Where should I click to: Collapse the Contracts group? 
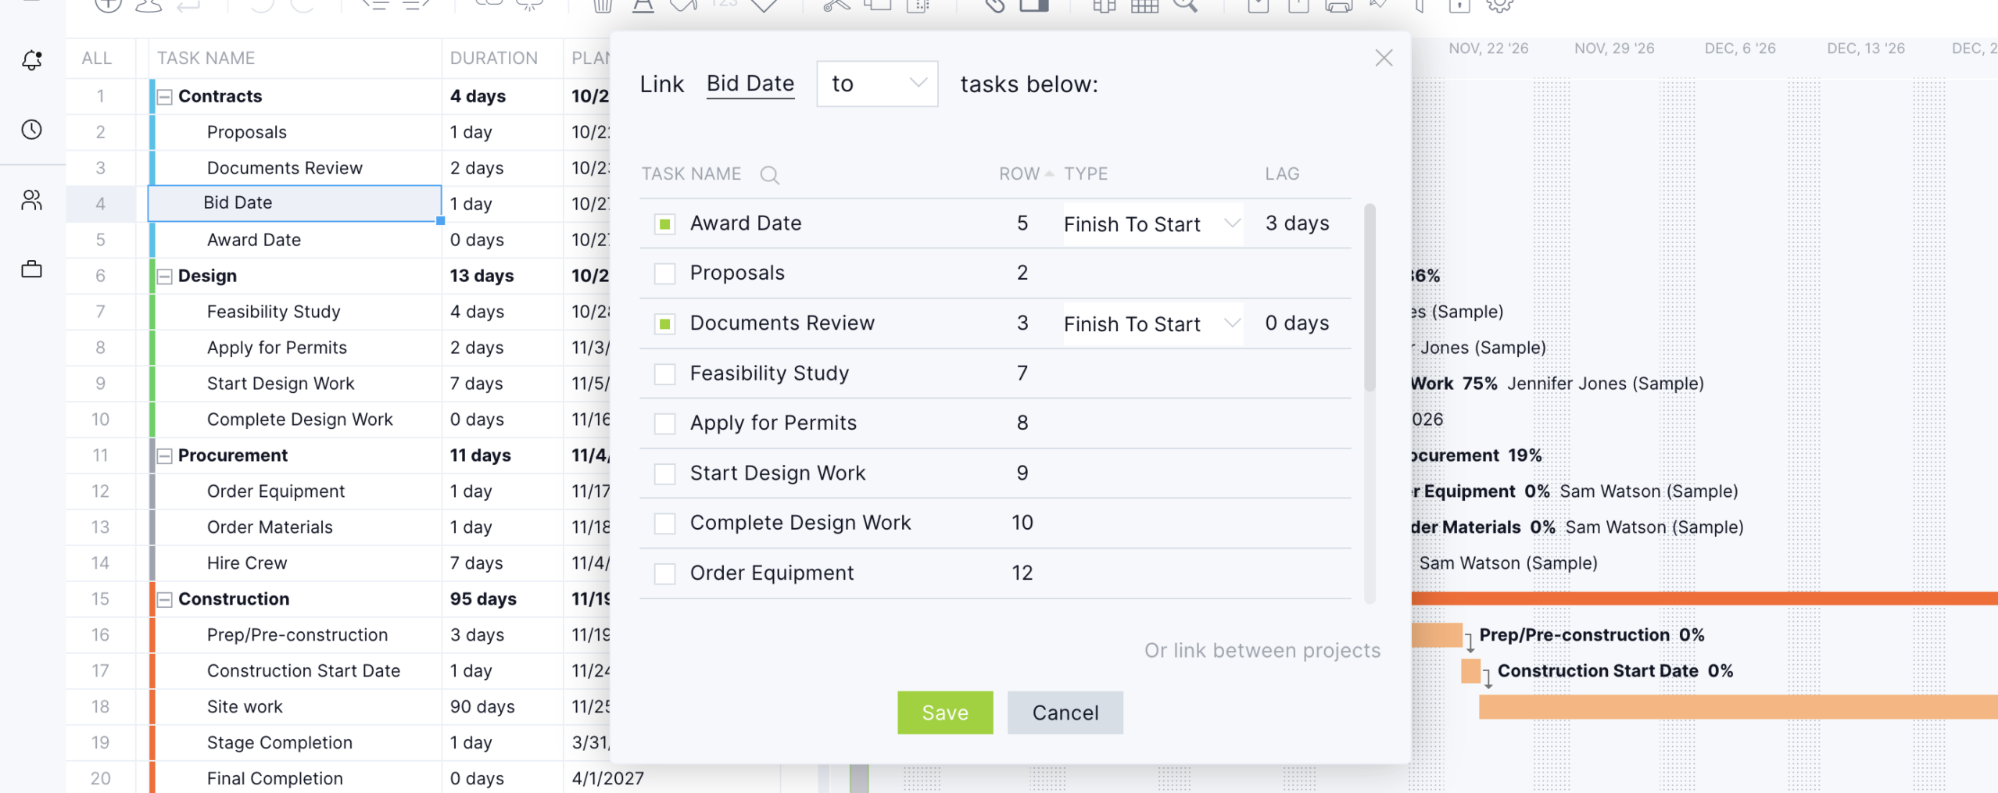click(165, 97)
